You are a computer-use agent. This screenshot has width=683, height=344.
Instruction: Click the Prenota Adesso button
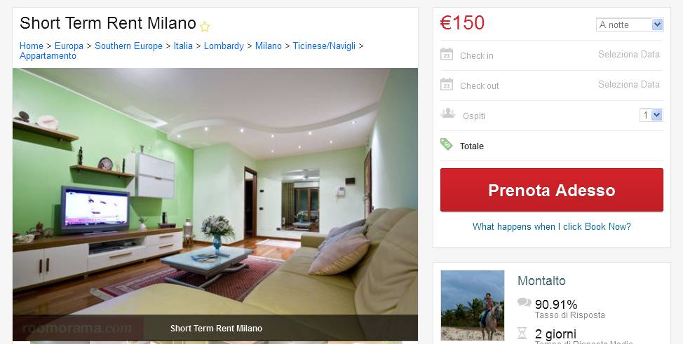point(551,190)
